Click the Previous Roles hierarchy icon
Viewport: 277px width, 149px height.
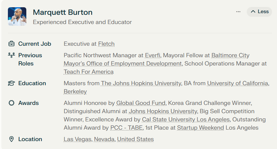point(12,55)
